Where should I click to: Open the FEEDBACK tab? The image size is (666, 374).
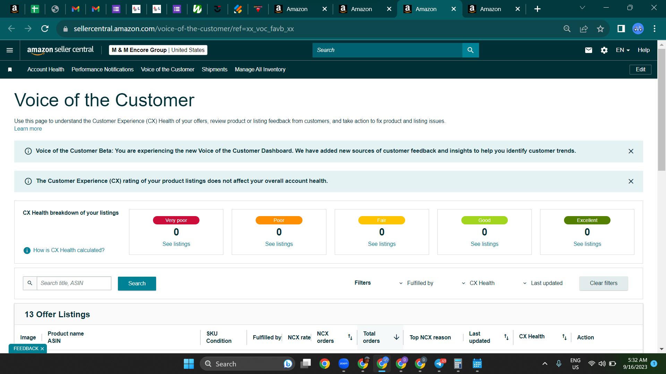click(26, 349)
